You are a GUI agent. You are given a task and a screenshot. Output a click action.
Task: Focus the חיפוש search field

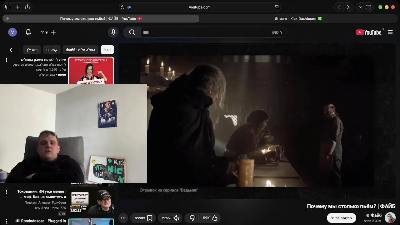click(213, 32)
